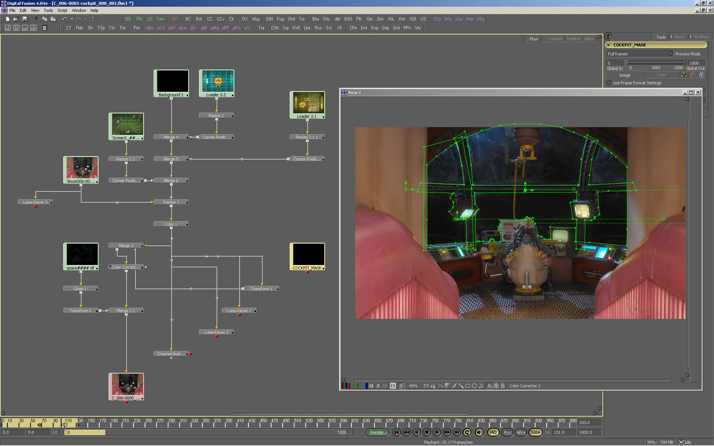
Task: Switch to the Timeline tab
Action: coord(573,39)
